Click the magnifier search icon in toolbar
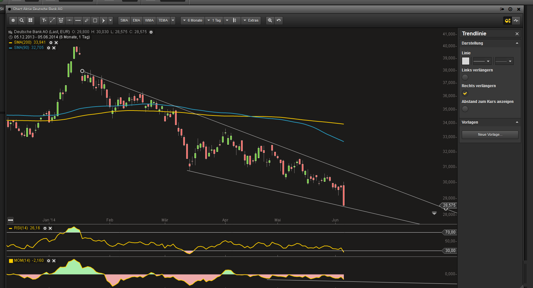 (22, 20)
